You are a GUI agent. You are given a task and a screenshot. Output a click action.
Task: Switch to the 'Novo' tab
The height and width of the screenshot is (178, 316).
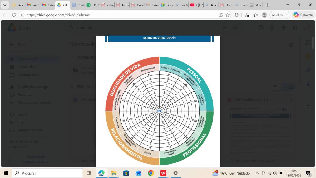click(x=256, y=5)
